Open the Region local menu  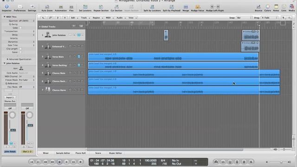point(97,18)
